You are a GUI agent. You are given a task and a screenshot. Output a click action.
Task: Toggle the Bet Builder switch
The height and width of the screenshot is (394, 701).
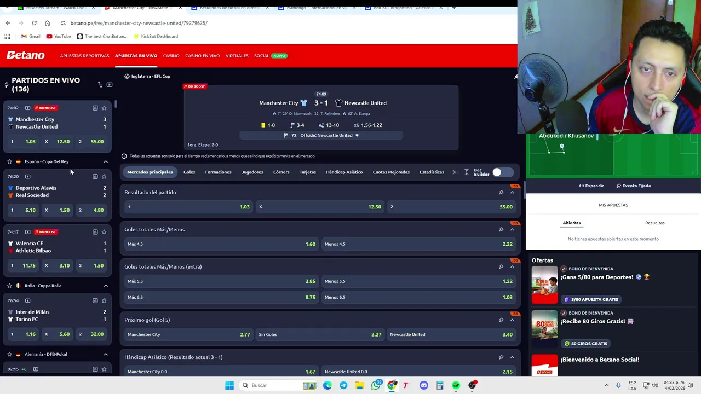(x=503, y=172)
